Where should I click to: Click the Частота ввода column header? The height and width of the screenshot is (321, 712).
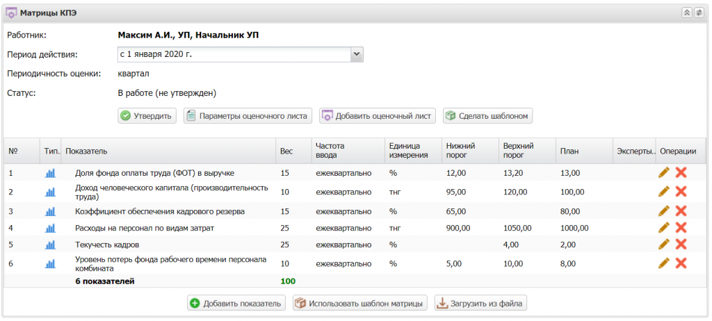click(348, 151)
